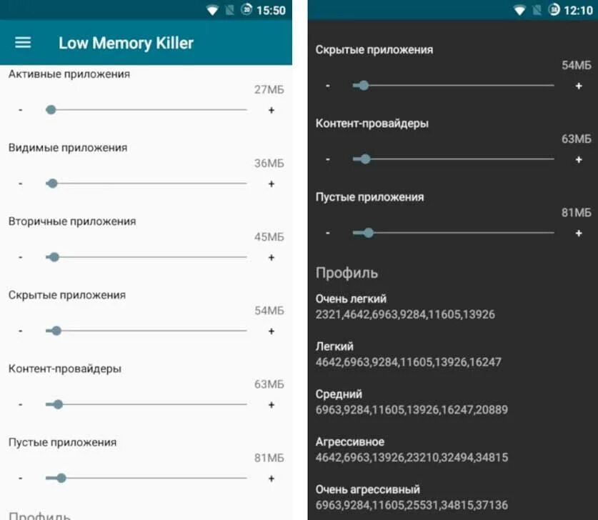This screenshot has height=520, width=598.
Task: Decrease Активные приложения value with minus
Action: tap(21, 110)
